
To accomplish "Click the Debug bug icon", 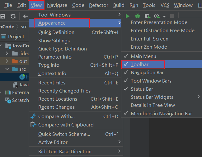I will click(137, 16).
